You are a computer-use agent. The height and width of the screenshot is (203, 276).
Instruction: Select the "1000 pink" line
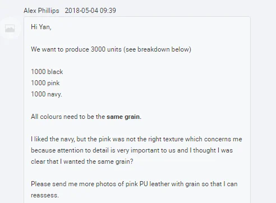tap(45, 83)
